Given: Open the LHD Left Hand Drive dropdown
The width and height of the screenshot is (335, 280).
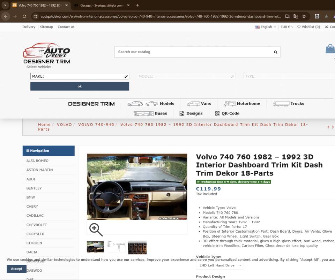Looking at the screenshot, I should click(219, 265).
